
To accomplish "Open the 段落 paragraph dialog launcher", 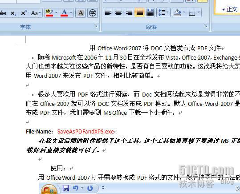I will pos(206,26).
